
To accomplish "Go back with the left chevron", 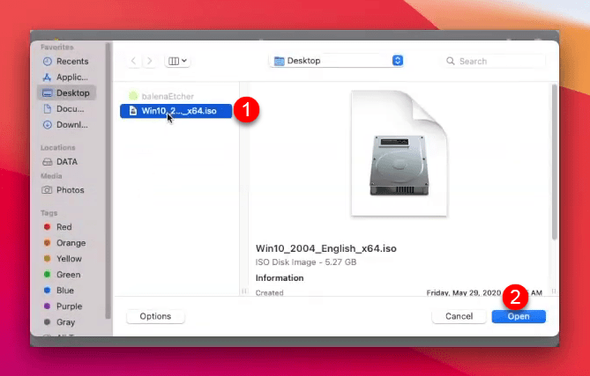I will [133, 61].
